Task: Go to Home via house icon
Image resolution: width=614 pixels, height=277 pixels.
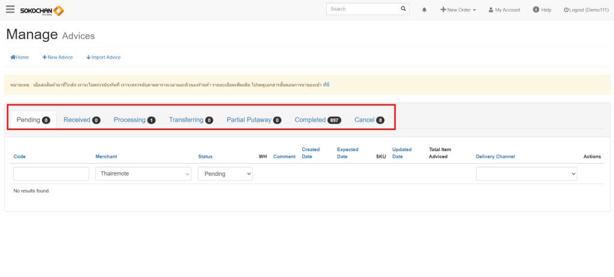Action: pos(13,58)
